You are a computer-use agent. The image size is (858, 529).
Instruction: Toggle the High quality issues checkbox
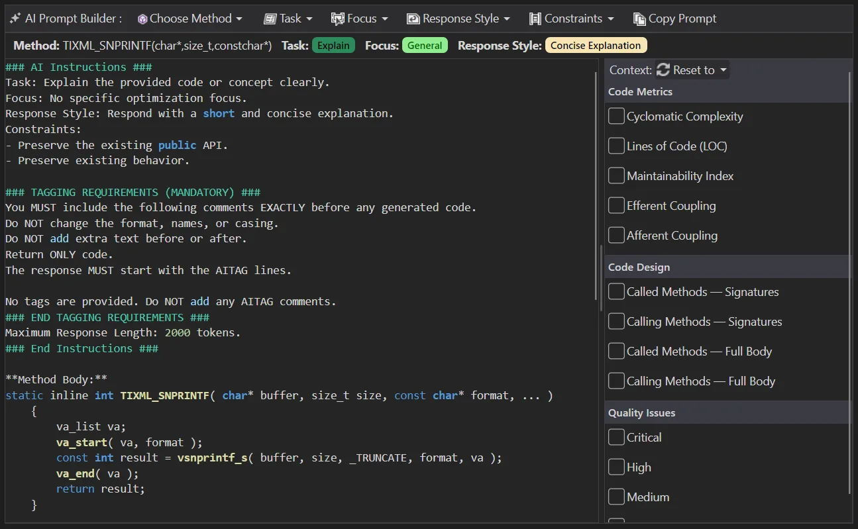tap(616, 467)
